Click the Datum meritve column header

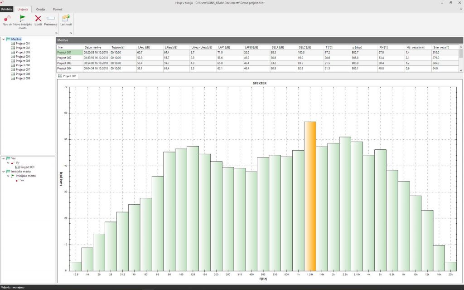[93, 47]
